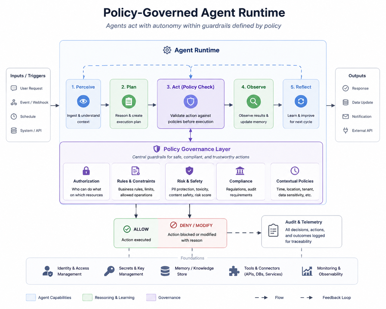The image size is (386, 309).
Task: Select the '5. Reflect' step heading
Action: 301,87
